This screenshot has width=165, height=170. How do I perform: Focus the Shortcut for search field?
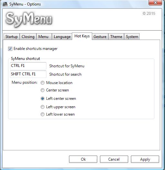(28, 74)
